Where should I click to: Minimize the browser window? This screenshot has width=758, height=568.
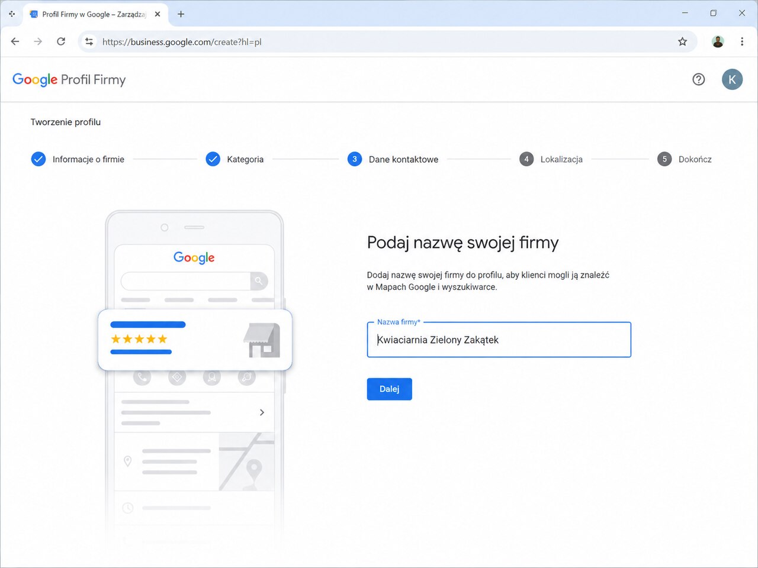685,13
